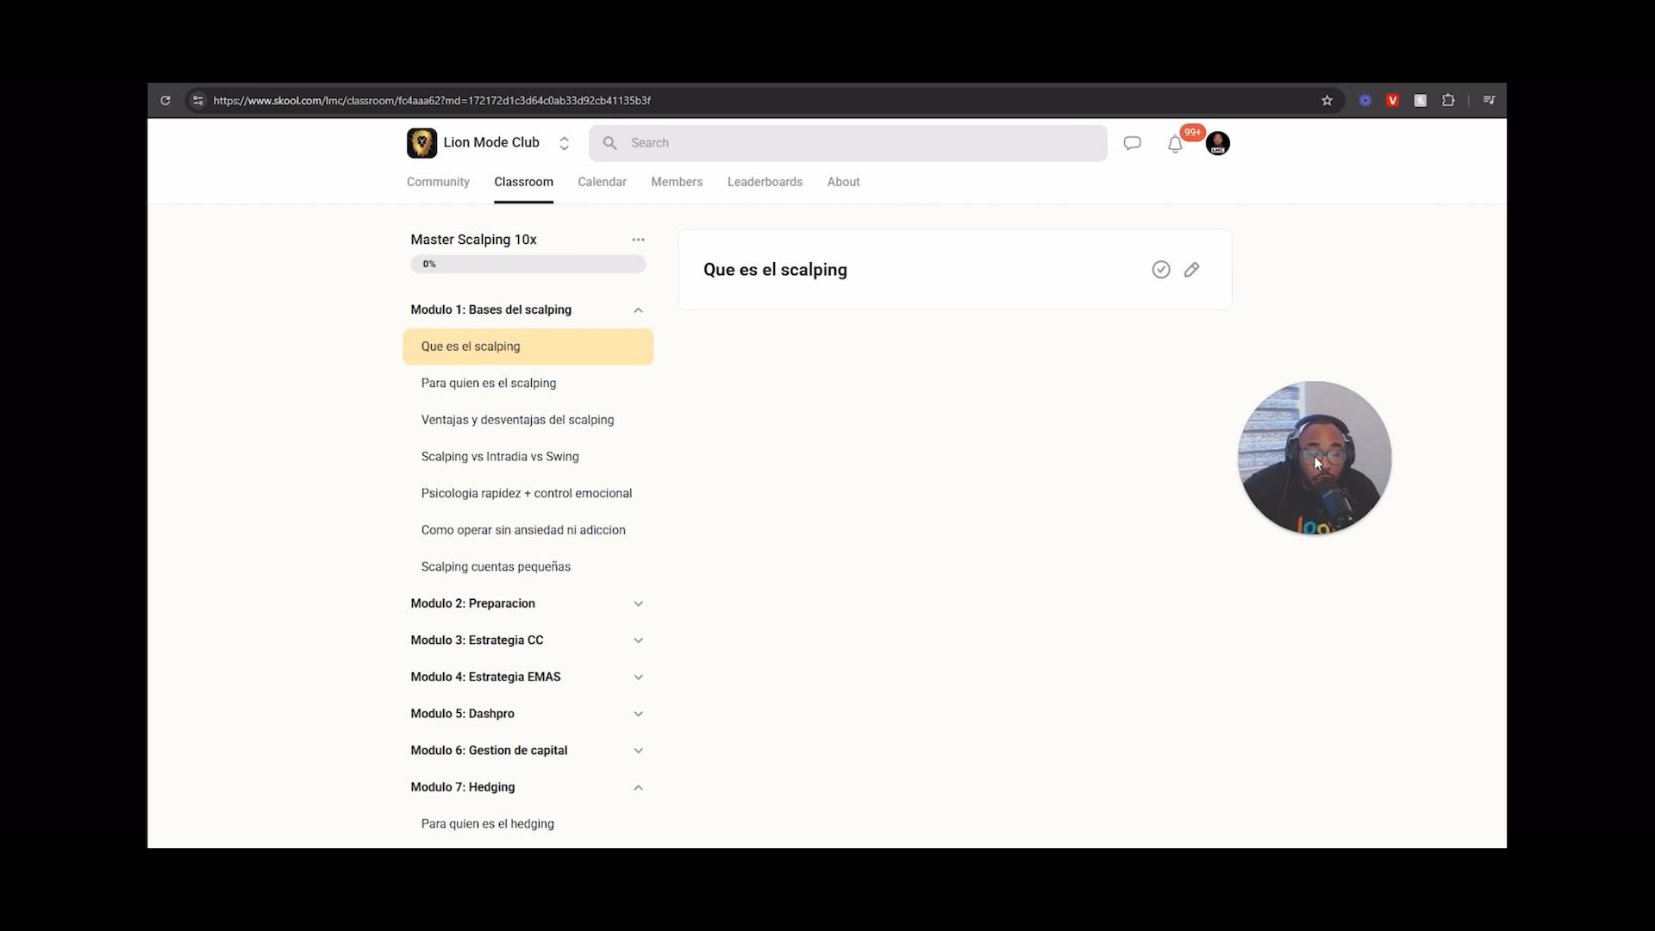Expand Modulo 5: Dashpro section
Viewport: 1655px width, 931px height.
[x=528, y=714]
